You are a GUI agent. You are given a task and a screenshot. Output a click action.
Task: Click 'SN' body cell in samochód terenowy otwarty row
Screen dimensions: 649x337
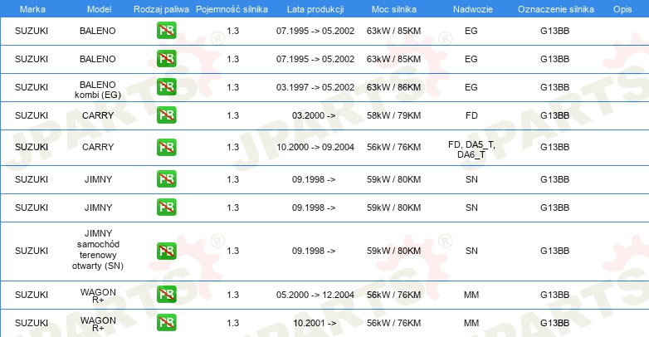click(471, 251)
